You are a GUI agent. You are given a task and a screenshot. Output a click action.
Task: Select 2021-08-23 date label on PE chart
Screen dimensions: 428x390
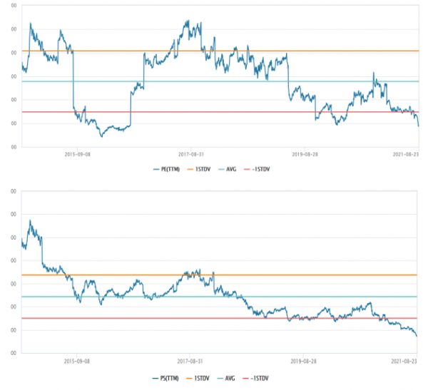405,153
